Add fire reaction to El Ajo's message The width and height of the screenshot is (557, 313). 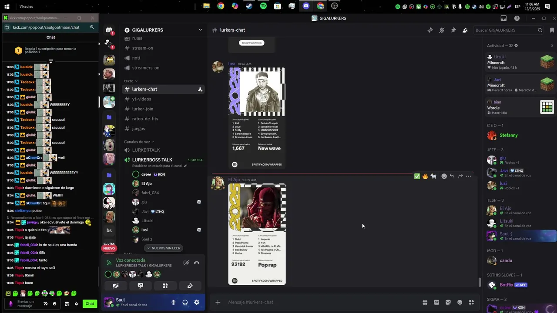(x=425, y=176)
